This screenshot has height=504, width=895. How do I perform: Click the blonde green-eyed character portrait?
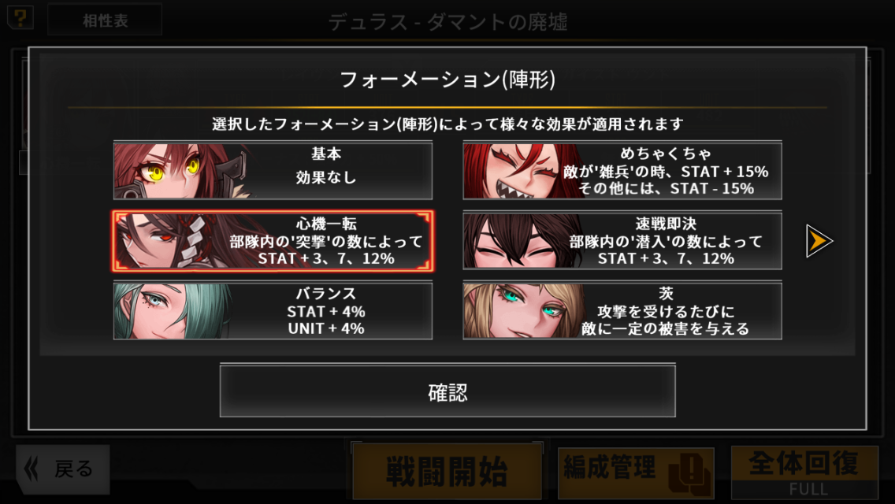pyautogui.click(x=522, y=311)
